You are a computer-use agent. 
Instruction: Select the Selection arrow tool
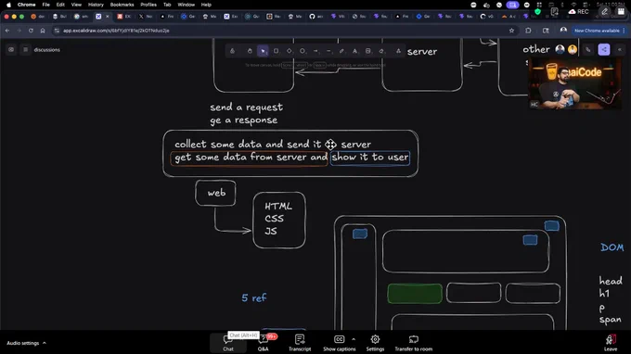[263, 51]
